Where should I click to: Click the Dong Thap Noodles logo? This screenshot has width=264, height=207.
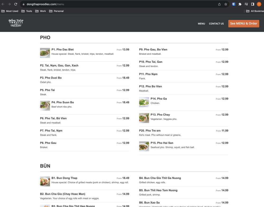[16, 23]
